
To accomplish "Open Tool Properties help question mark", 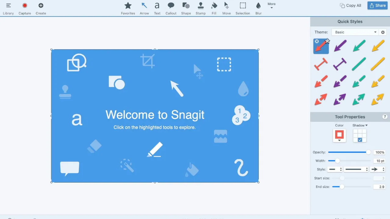I will (x=385, y=117).
